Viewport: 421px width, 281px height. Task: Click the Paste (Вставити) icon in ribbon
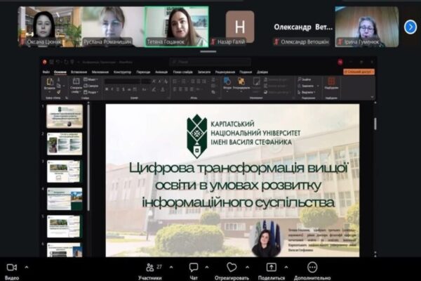49,84
